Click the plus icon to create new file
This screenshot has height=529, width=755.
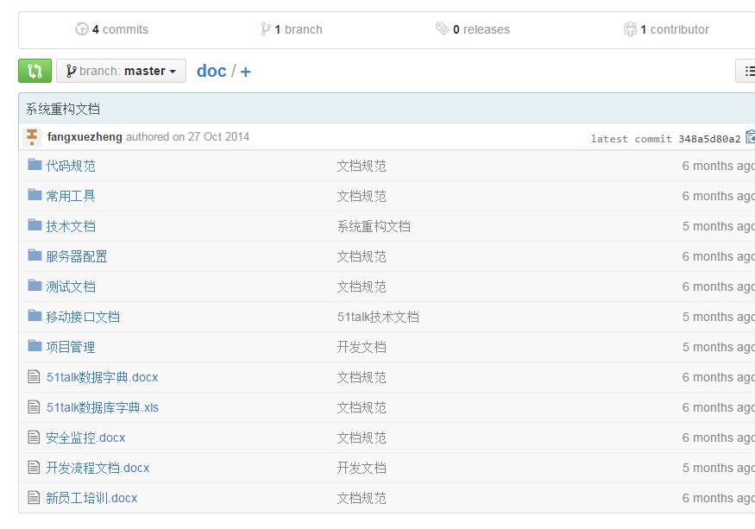[x=246, y=72]
